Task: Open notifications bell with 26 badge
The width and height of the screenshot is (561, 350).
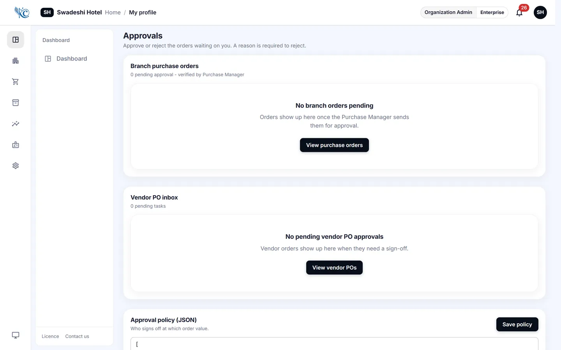Action: point(519,12)
